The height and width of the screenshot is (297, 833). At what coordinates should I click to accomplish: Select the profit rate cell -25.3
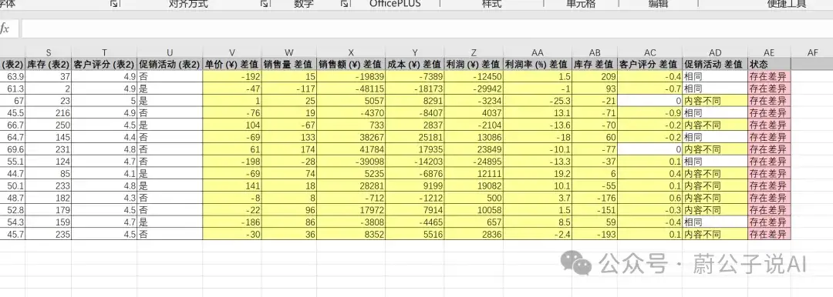click(538, 100)
